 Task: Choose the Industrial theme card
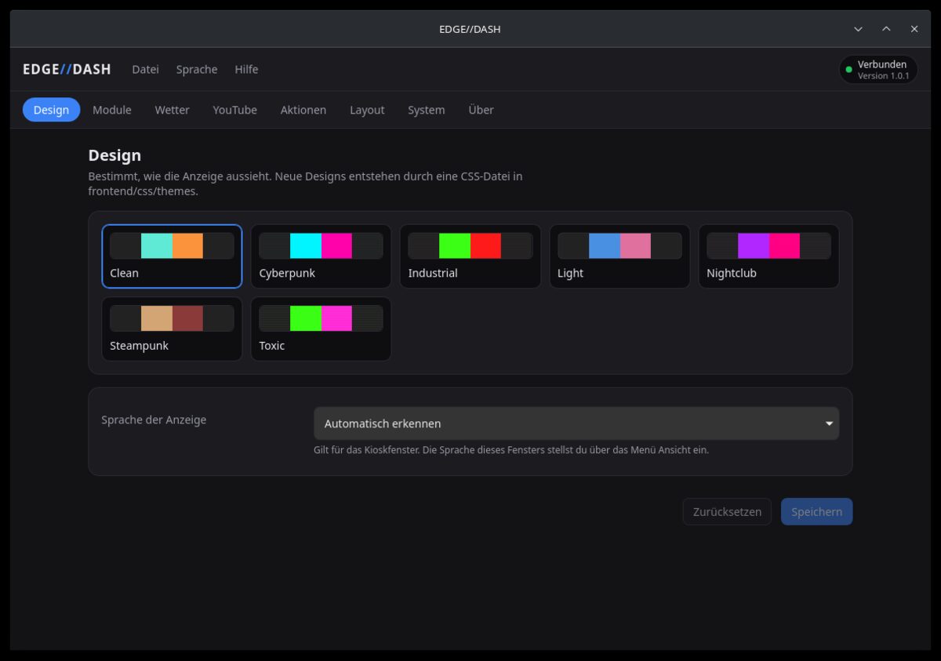tap(470, 256)
